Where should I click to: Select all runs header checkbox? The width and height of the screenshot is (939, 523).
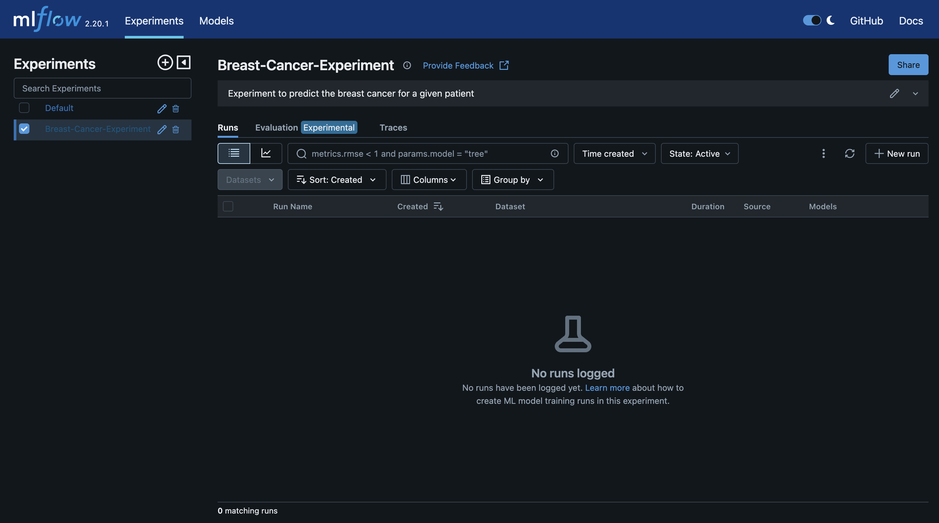pyautogui.click(x=228, y=207)
